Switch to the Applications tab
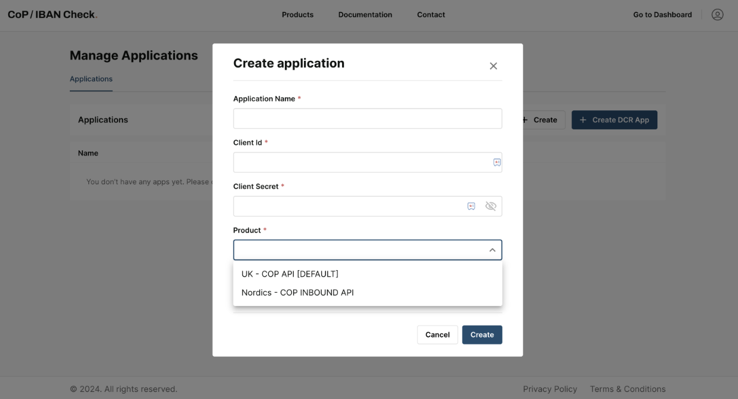Viewport: 738px width, 399px height. tap(91, 78)
